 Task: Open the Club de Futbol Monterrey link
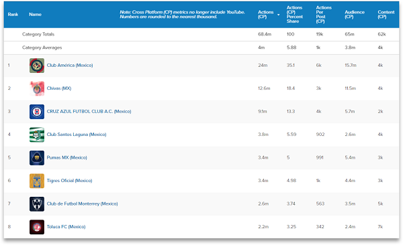click(x=82, y=203)
